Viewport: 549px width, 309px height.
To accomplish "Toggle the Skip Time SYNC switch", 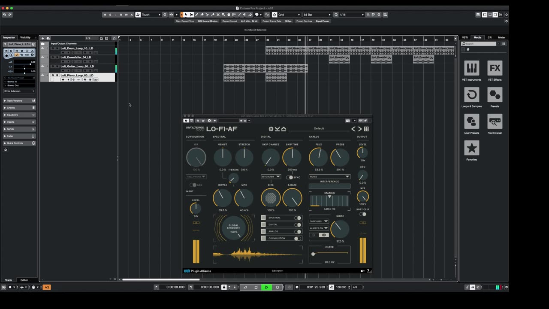I will [x=290, y=177].
